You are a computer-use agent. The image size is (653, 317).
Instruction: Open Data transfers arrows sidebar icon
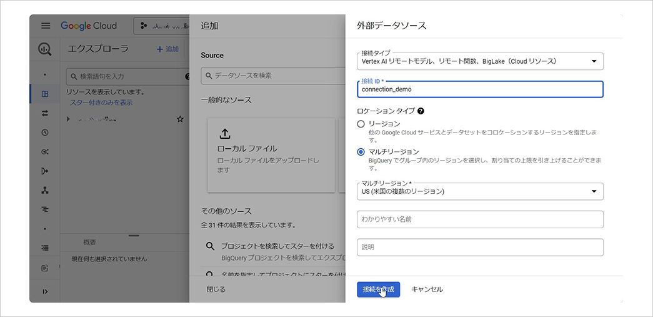(45, 113)
